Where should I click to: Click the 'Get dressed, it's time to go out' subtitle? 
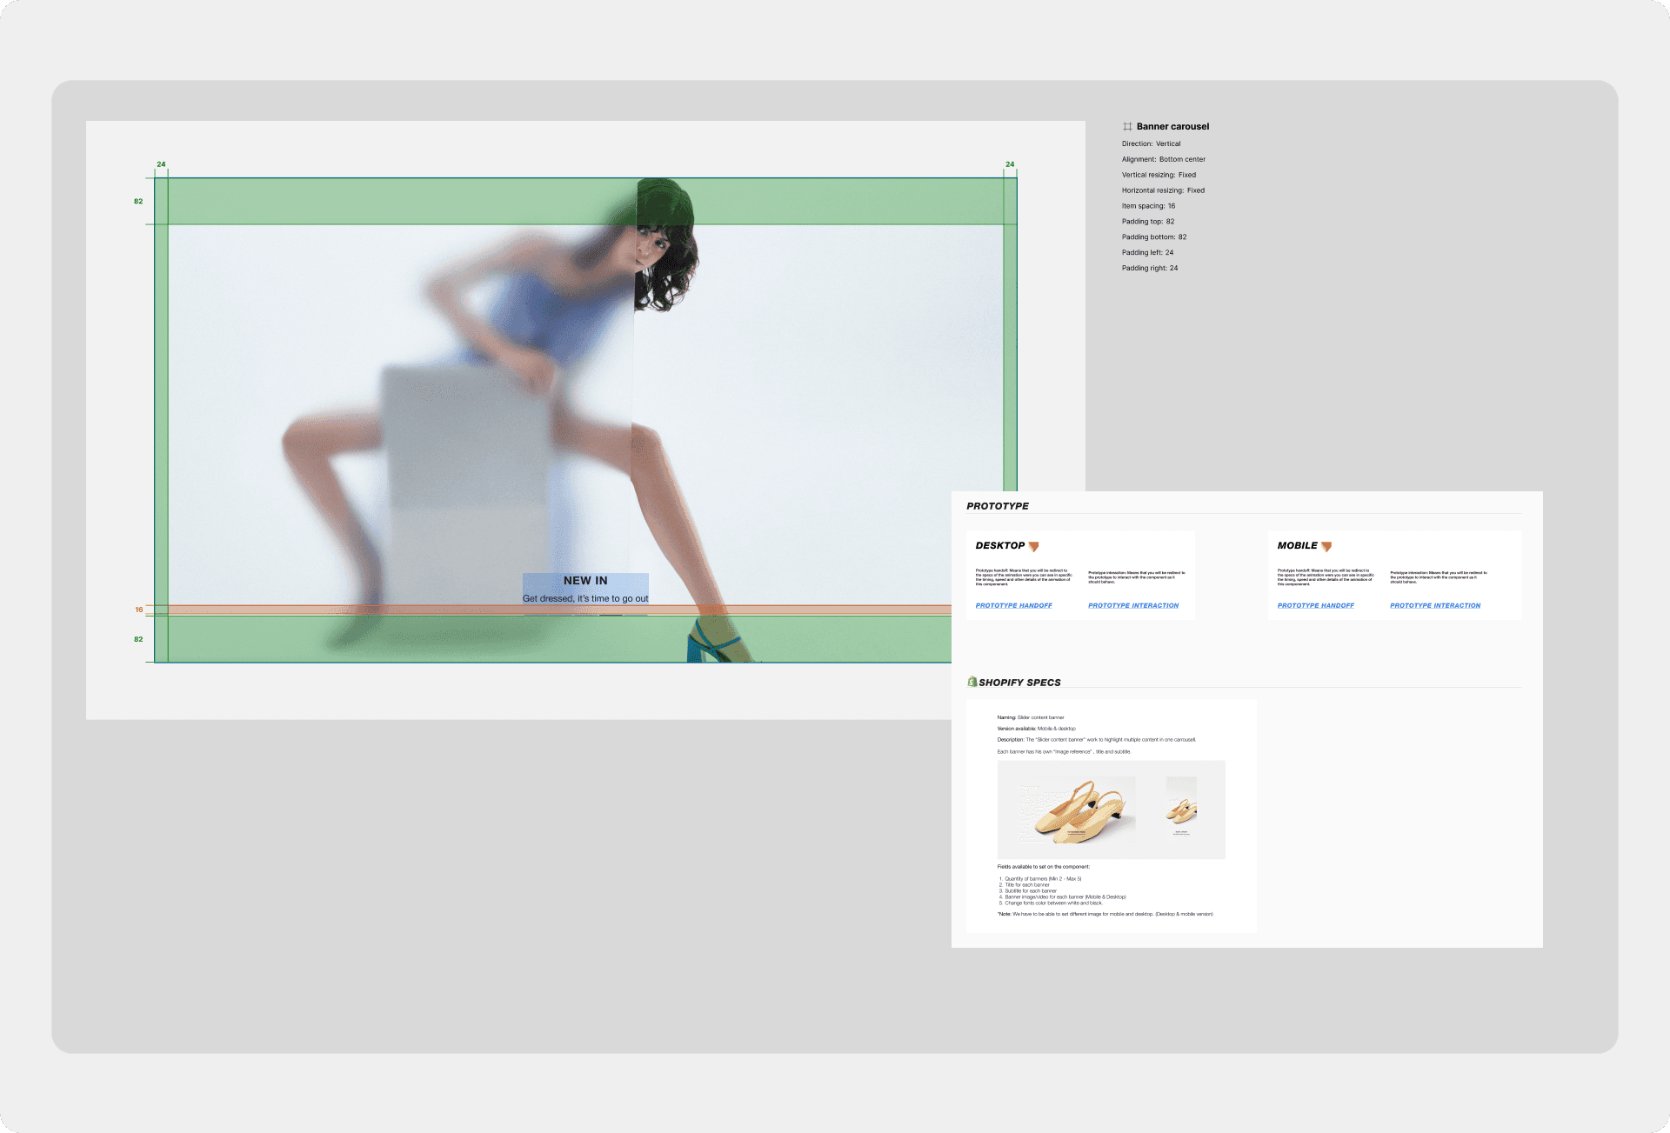(585, 598)
